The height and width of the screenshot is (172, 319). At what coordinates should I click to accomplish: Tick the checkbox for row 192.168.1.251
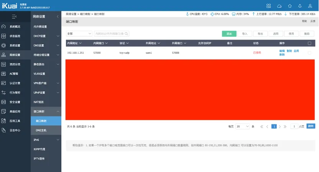click(x=309, y=53)
